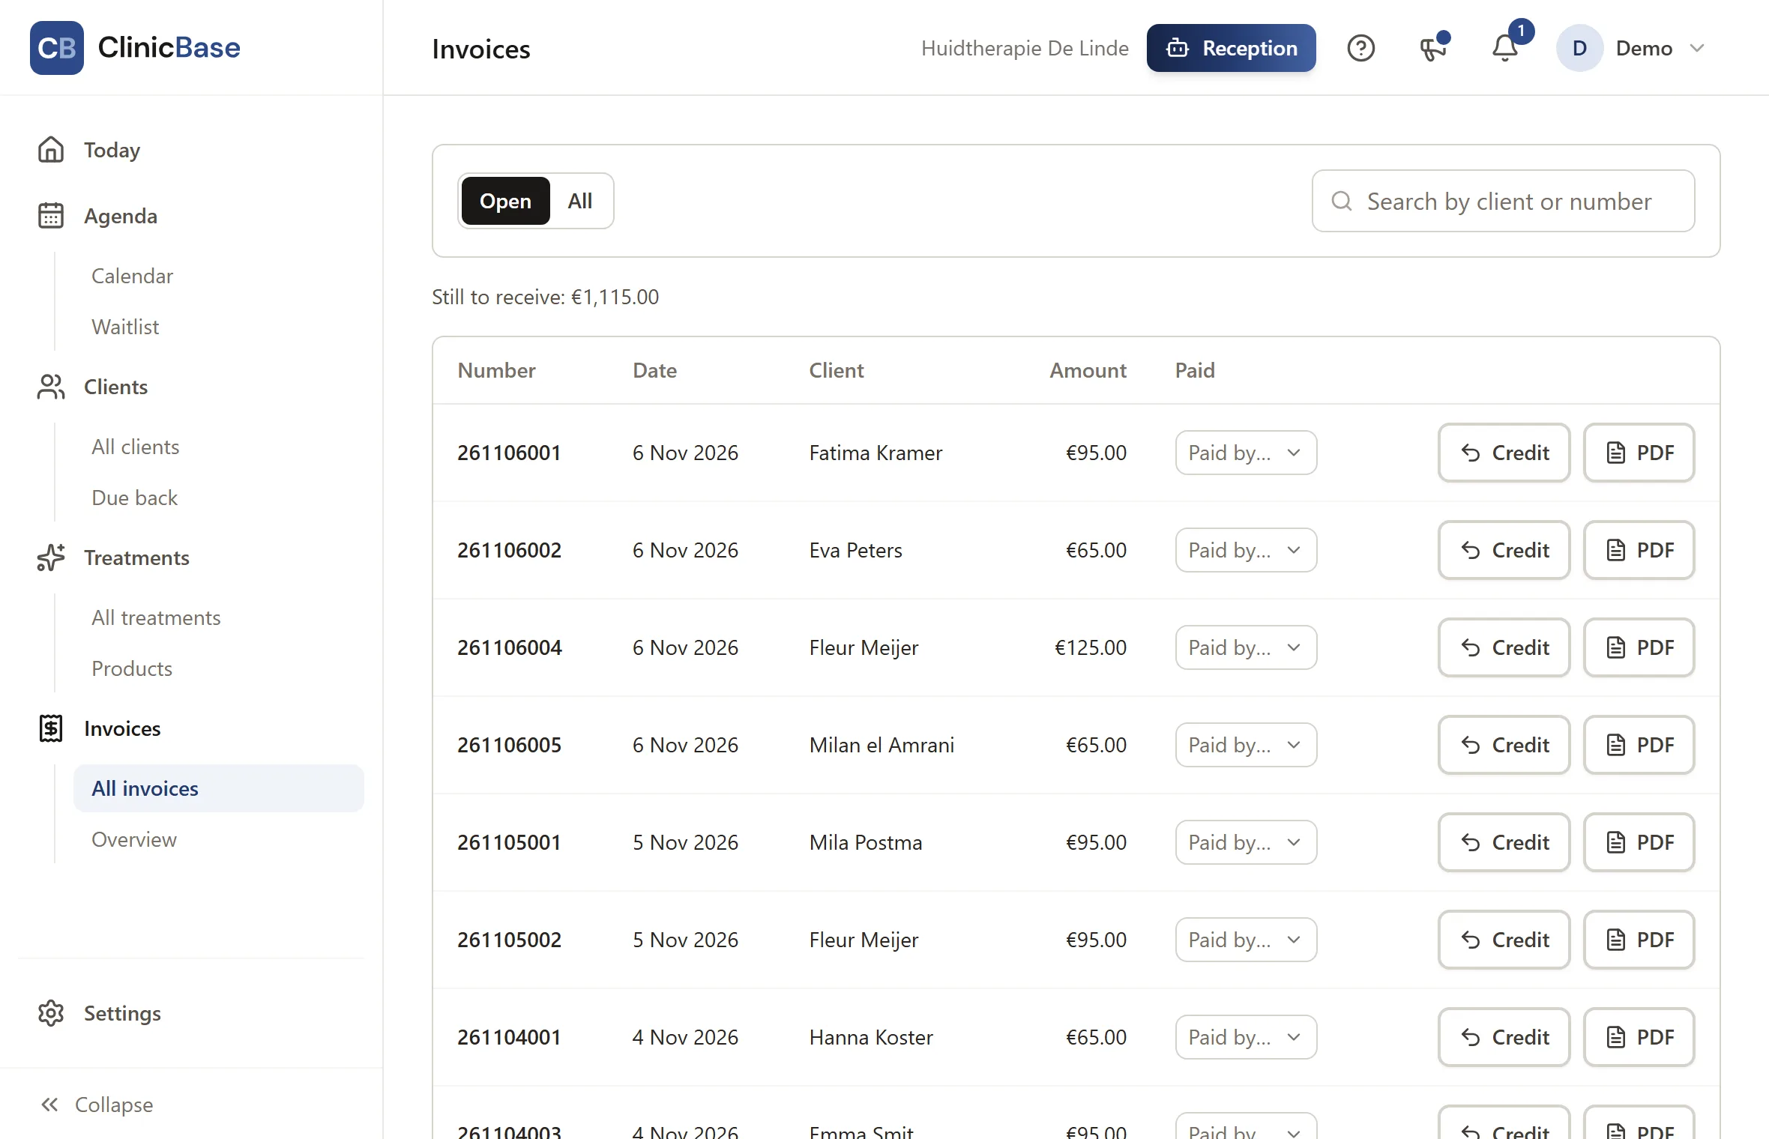Download PDF for Hanna Koster invoice

click(x=1639, y=1037)
